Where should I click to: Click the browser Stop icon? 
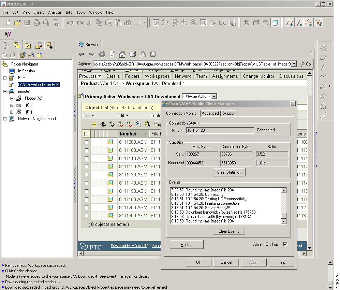point(102,54)
